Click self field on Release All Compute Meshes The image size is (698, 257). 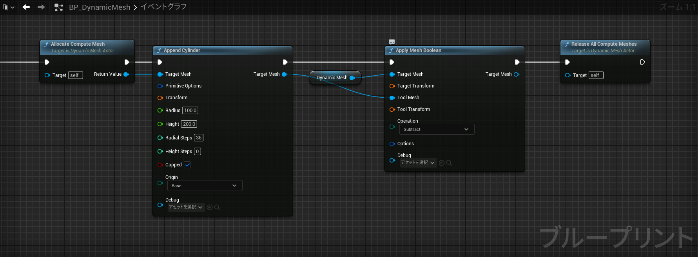click(x=596, y=75)
